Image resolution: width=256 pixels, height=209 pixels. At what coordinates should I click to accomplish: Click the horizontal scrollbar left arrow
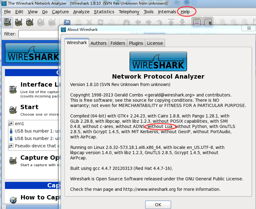pos(4,207)
